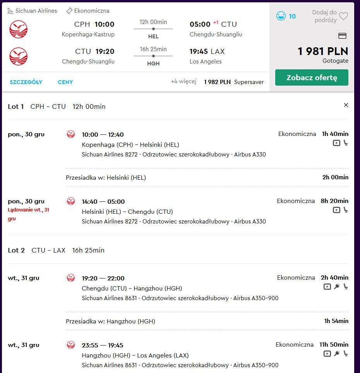This screenshot has width=360, height=373.
Task: Click entertainment icon on Hangzhou–Los Angeles flight
Action: click(x=327, y=354)
